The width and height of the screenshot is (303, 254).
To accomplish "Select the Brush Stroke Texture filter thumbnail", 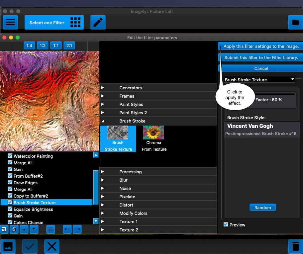I will tap(118, 139).
